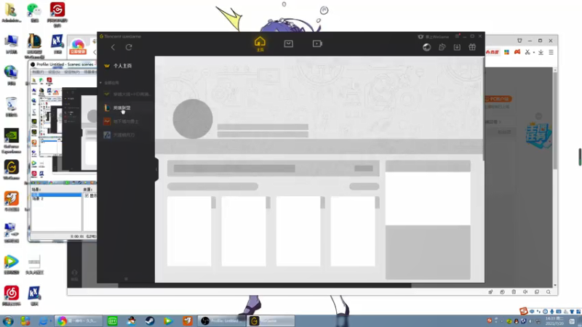
Task: Select the blue-icon game at the sidebar list bottom
Action: [x=126, y=135]
